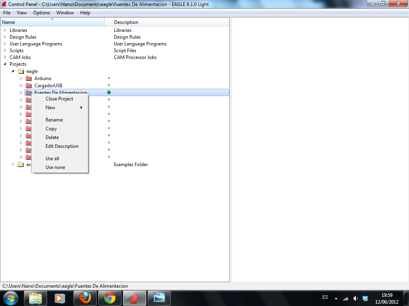Click the EAGLE title bar icon
409x306 pixels.
coord(4,4)
